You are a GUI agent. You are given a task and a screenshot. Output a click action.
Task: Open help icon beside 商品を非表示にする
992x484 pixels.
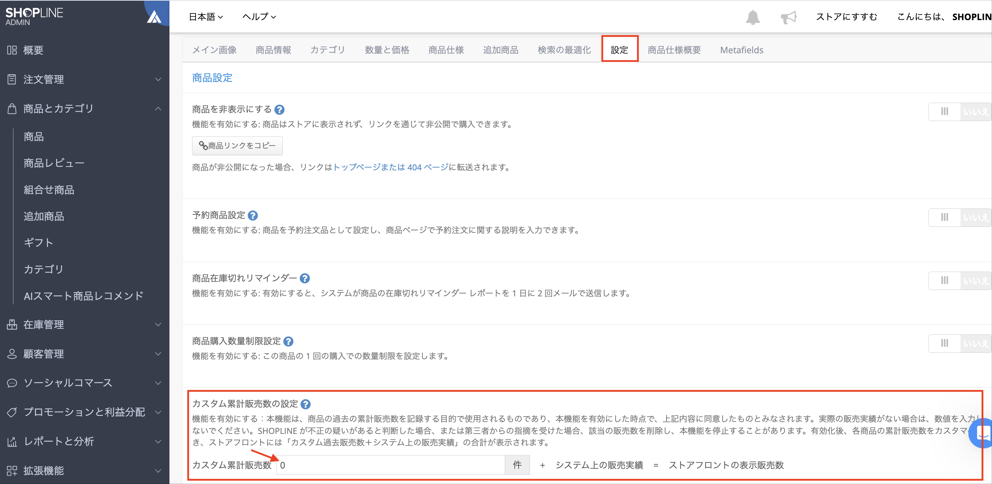point(279,110)
